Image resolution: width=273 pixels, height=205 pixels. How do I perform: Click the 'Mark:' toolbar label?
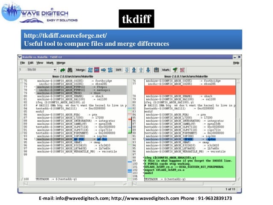click(166, 70)
